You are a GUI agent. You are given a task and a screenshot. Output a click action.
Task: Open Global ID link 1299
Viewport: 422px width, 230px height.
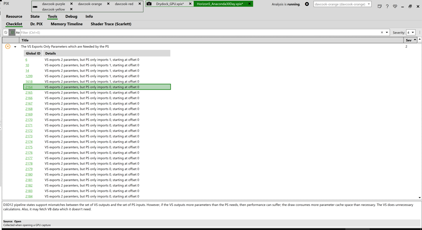[29, 76]
